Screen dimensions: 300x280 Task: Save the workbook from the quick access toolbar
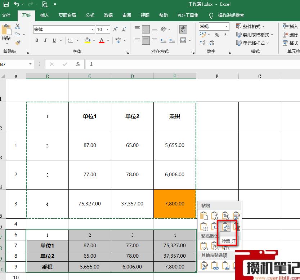click(x=6, y=4)
